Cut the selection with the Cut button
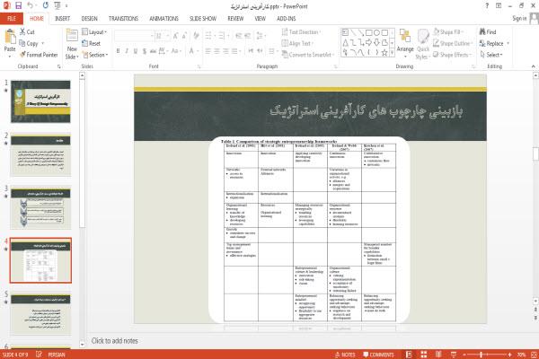 coord(27,32)
